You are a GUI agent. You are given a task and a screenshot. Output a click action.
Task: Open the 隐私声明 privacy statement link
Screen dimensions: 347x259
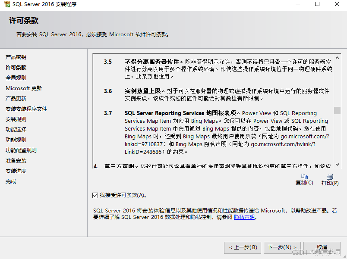click(244, 218)
